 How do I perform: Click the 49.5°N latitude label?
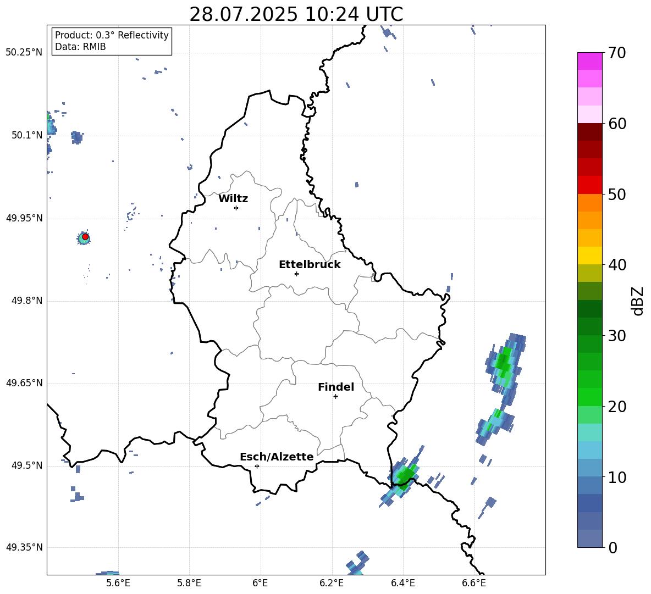pyautogui.click(x=27, y=465)
